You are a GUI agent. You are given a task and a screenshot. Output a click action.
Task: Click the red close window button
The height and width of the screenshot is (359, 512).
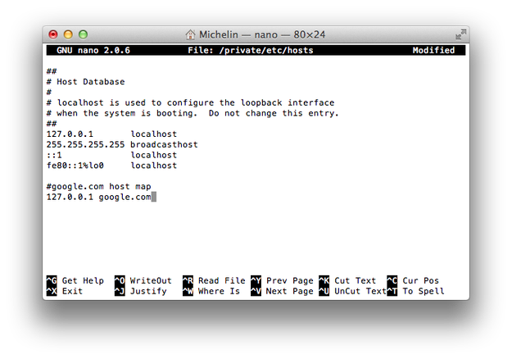tap(53, 34)
